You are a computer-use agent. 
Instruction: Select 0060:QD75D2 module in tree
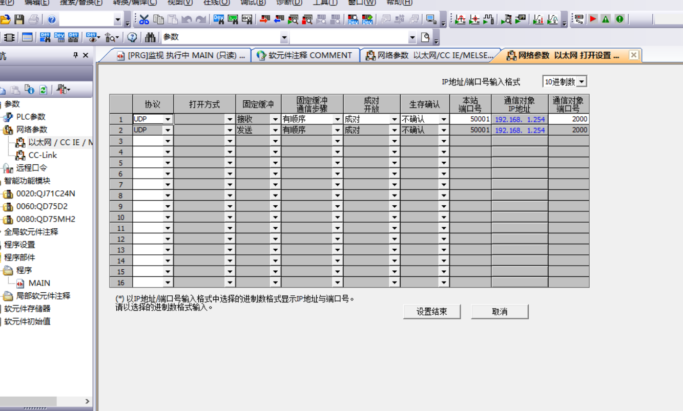[42, 206]
